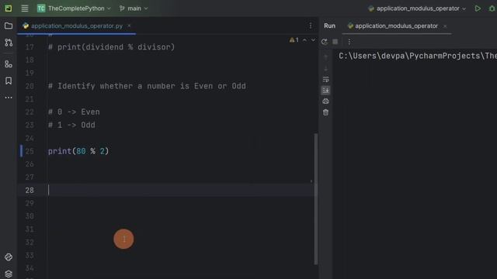This screenshot has height=279, width=497.
Task: Close application_modulus_operator.py editor tab
Action: 129,26
